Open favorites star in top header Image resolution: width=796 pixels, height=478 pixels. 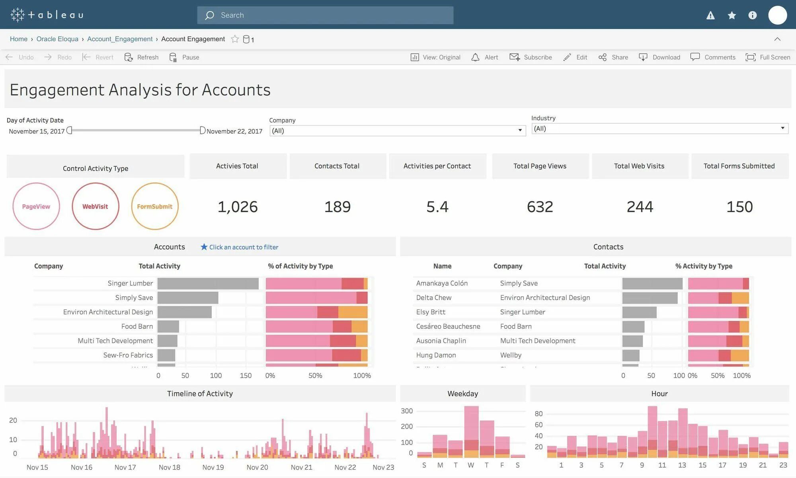click(x=732, y=16)
